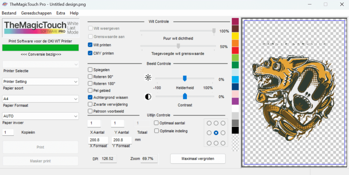Enable Roteren 90° checkbox
The image size is (349, 175).
pos(90,77)
